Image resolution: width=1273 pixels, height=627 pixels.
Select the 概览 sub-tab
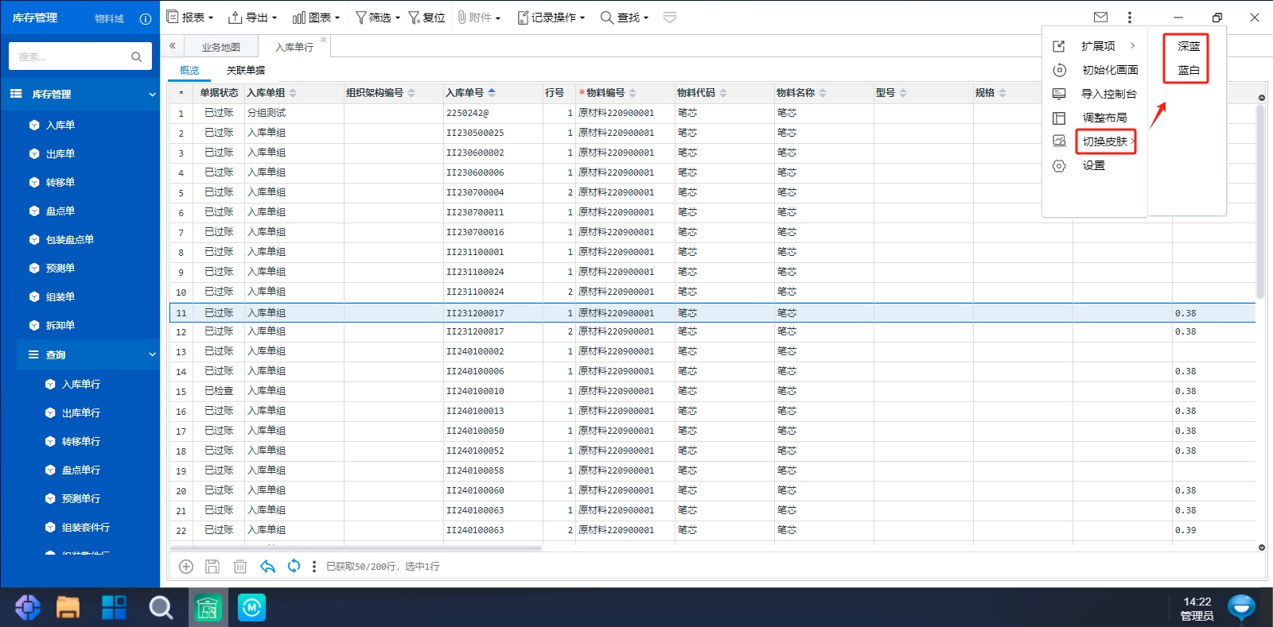189,70
